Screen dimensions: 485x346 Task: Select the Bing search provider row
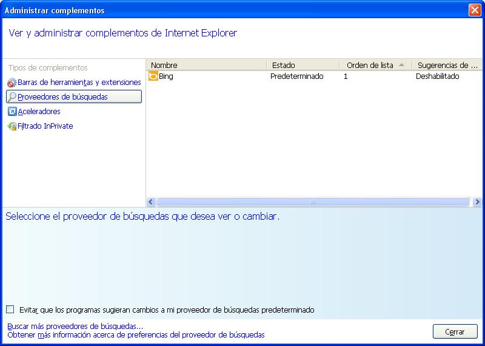click(x=314, y=76)
